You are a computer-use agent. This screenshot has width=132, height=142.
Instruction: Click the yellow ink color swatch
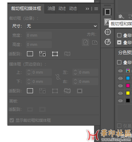(128, 93)
